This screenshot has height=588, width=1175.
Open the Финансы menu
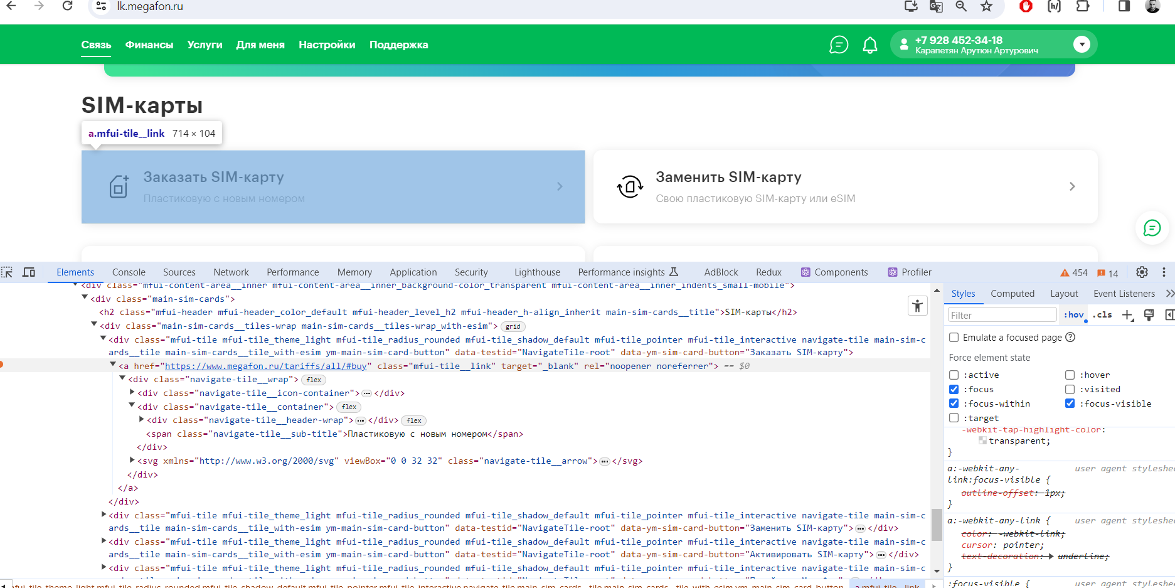149,45
